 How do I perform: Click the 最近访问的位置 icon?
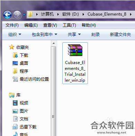pyautogui.click(x=15, y=79)
